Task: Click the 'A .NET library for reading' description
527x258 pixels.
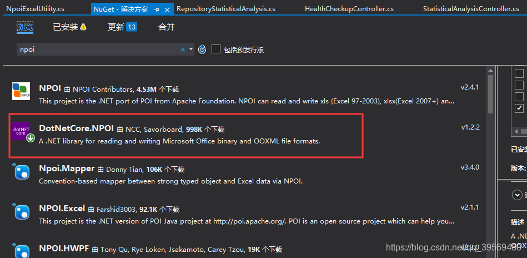Action: (179, 141)
